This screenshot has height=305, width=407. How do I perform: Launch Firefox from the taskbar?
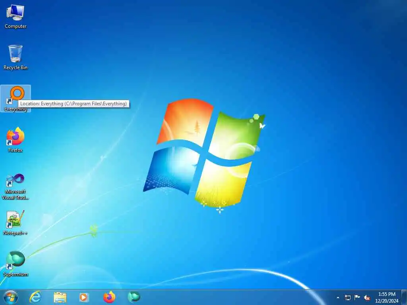point(109,297)
